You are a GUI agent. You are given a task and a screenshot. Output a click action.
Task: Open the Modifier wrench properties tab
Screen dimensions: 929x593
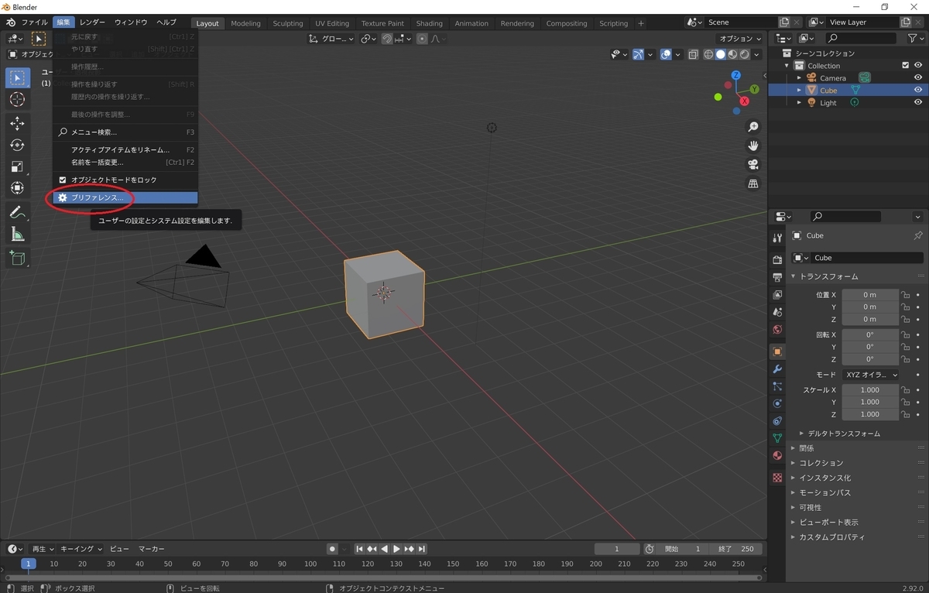coord(777,368)
